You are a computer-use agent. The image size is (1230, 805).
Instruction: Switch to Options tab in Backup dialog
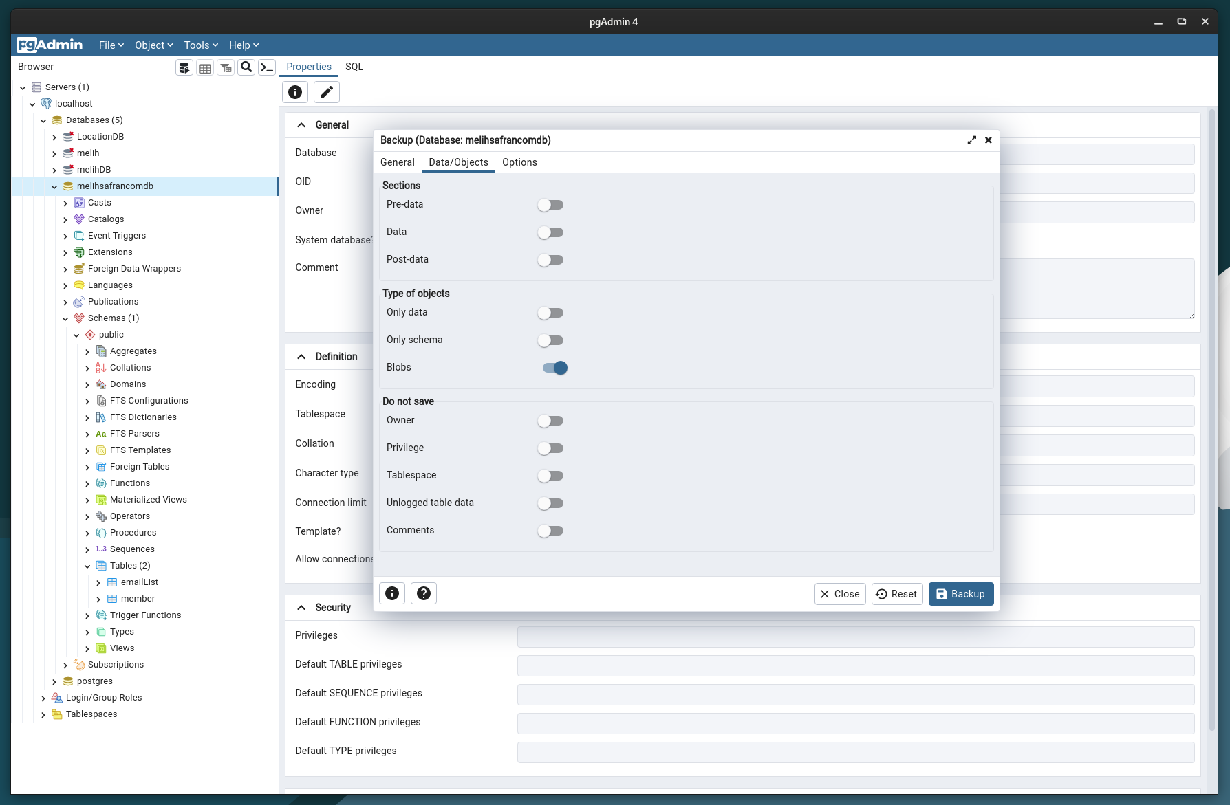click(519, 162)
